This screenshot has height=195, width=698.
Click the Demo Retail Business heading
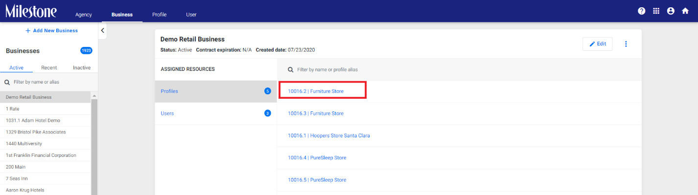click(192, 39)
